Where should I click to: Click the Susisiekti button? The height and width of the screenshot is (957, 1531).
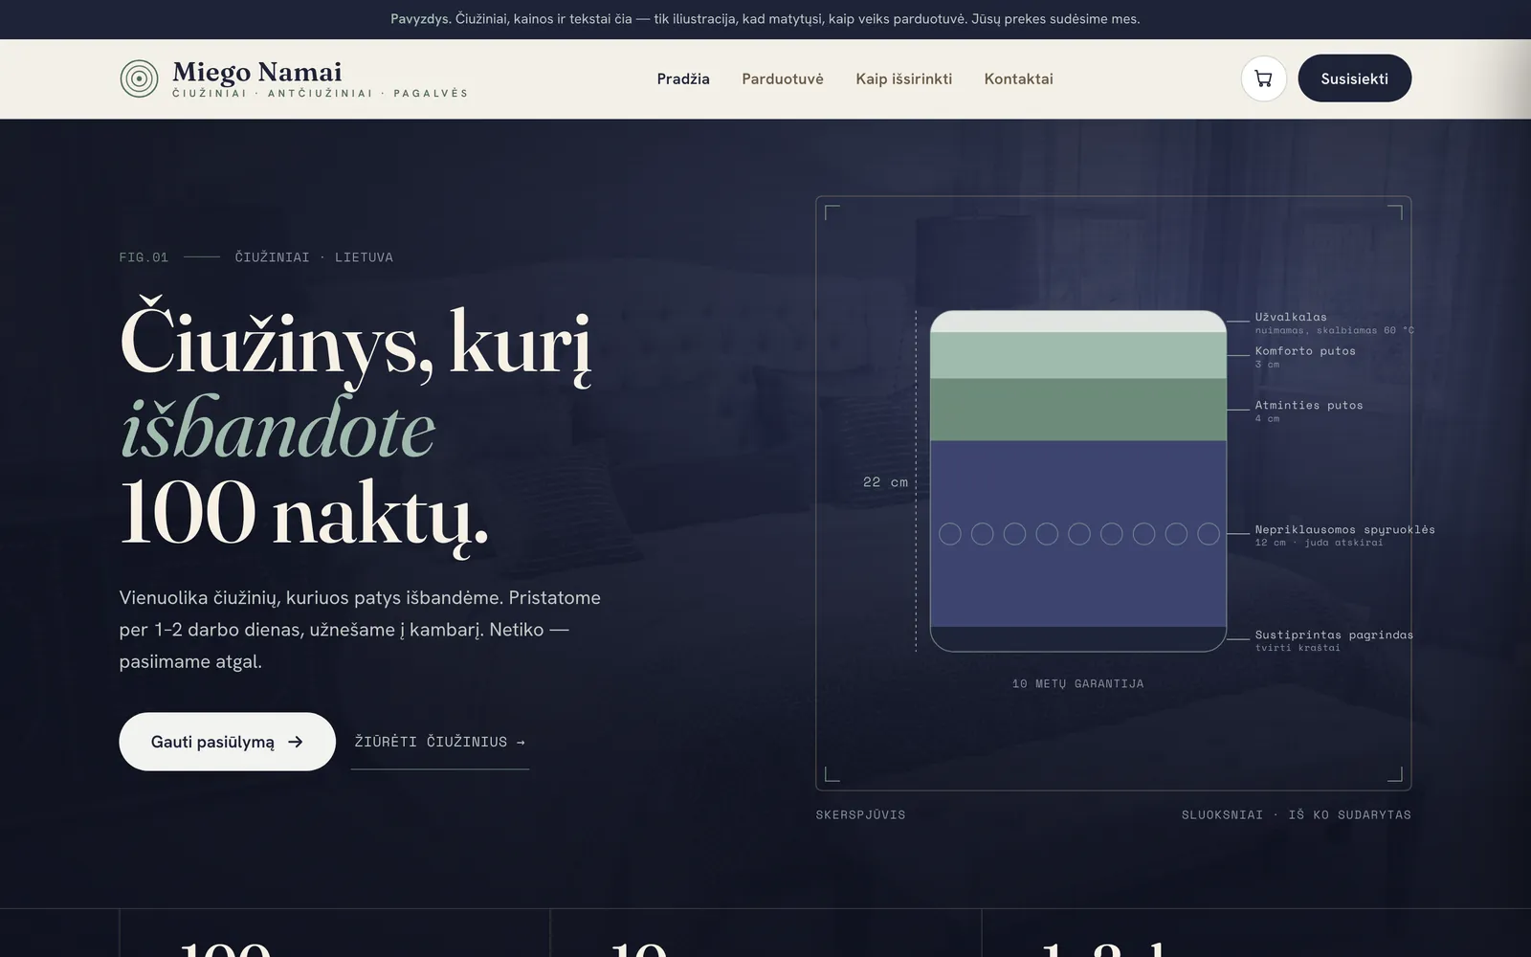tap(1354, 78)
